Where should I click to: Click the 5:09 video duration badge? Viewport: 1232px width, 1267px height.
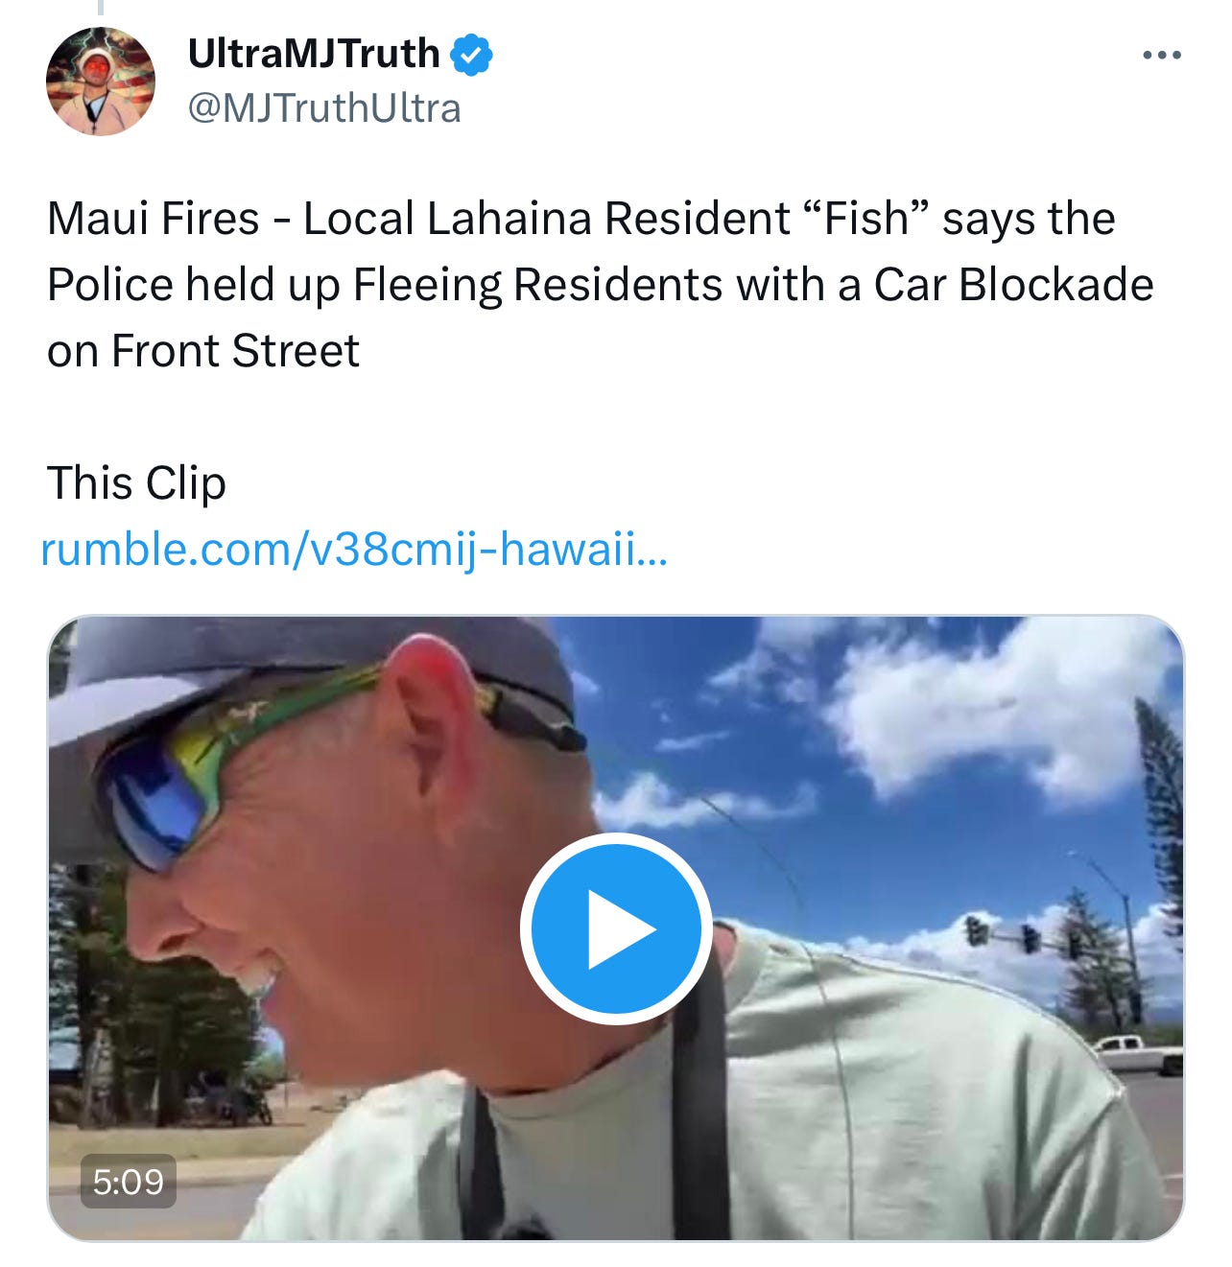pyautogui.click(x=129, y=1181)
